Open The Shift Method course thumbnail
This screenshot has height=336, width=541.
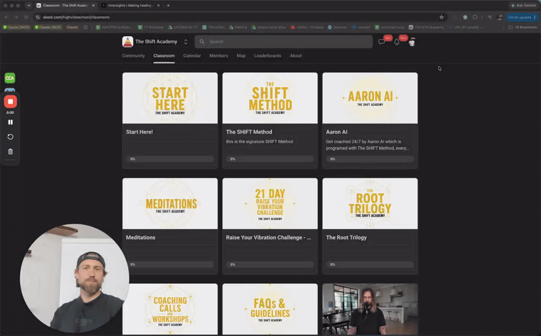click(270, 98)
